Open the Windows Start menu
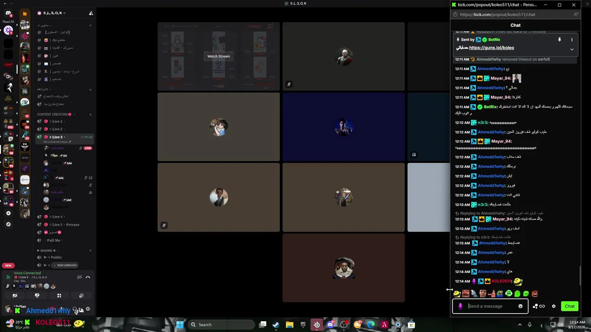Viewport: 591px width, 332px height. [x=180, y=325]
